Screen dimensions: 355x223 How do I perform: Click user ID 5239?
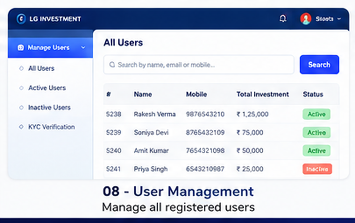[114, 132]
